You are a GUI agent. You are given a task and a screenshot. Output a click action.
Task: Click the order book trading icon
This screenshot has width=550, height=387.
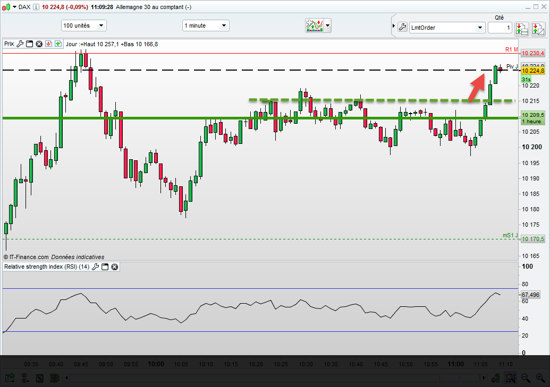522,29
